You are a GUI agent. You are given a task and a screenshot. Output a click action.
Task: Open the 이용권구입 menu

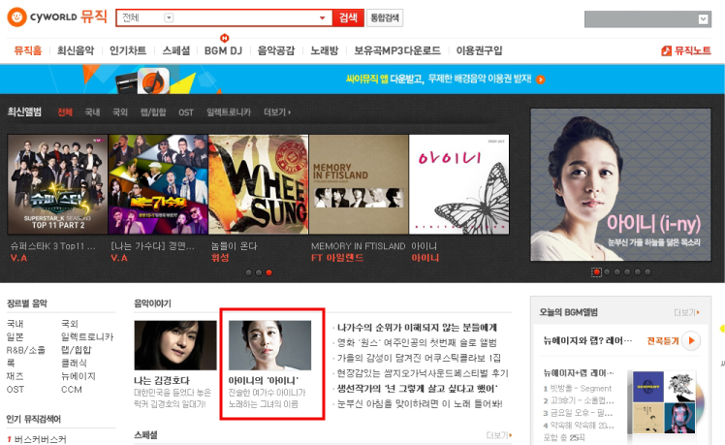[x=479, y=50]
